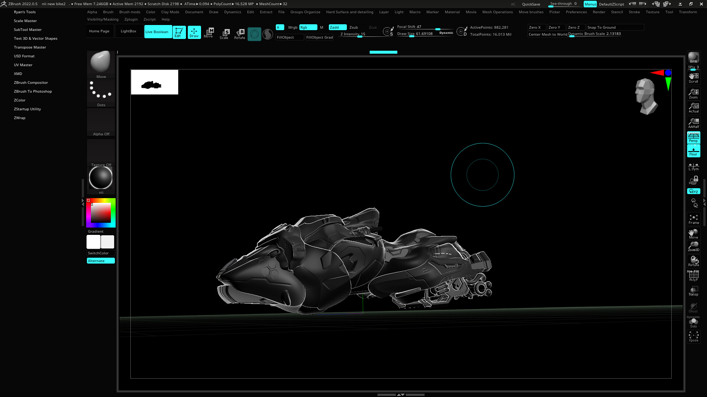This screenshot has width=707, height=397.
Task: Click the ZBrush To Photoshop plugin entry
Action: 33,92
